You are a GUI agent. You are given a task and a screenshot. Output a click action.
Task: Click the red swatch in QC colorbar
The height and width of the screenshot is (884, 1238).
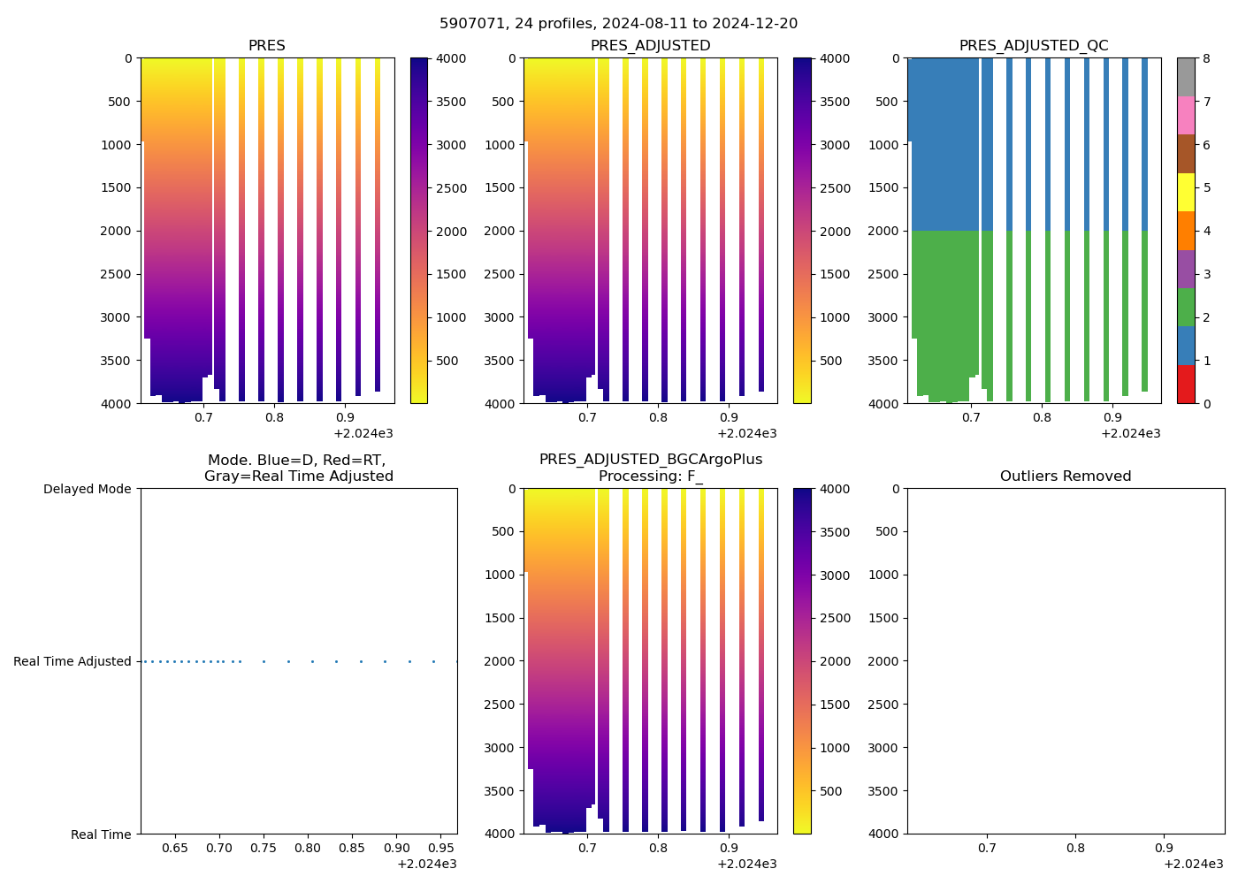(x=1186, y=385)
